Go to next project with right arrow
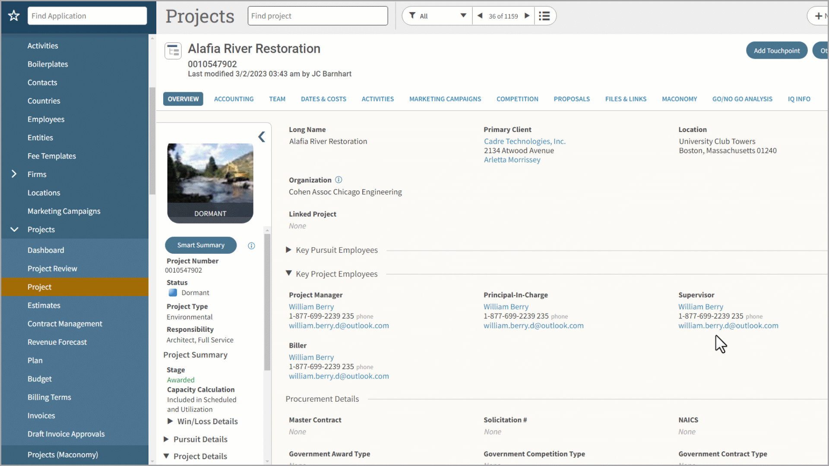The height and width of the screenshot is (466, 829). 527,16
